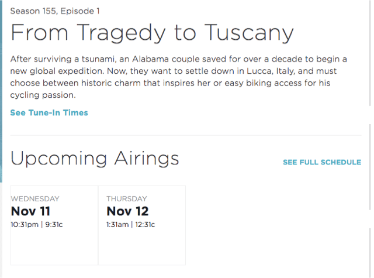Click the From Tragedy to Tuscany title
The width and height of the screenshot is (374, 278).
(152, 32)
